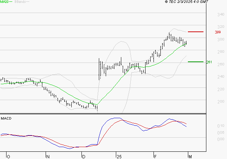Select the October 'O' month marker
The width and height of the screenshot is (227, 159).
coord(9,156)
